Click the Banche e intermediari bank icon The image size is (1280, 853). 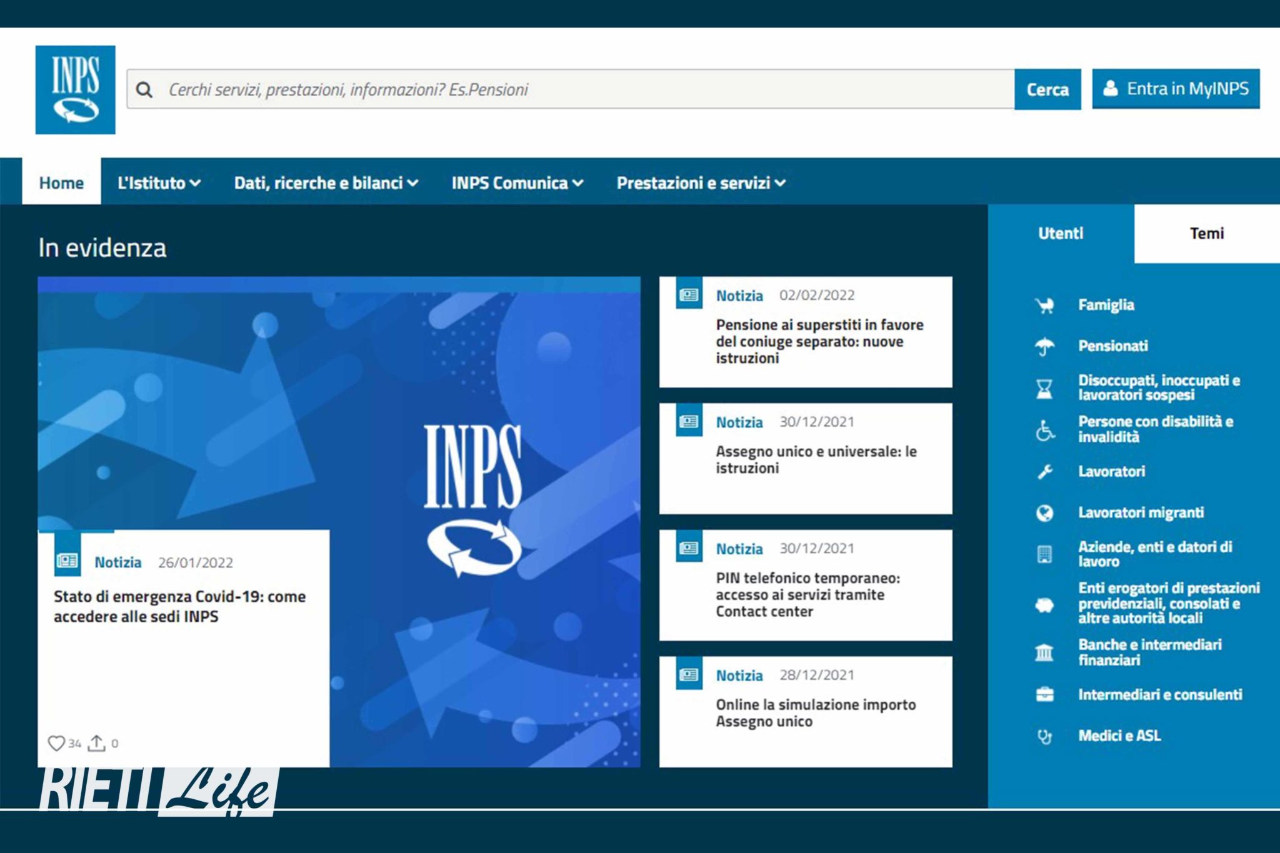(x=1044, y=652)
